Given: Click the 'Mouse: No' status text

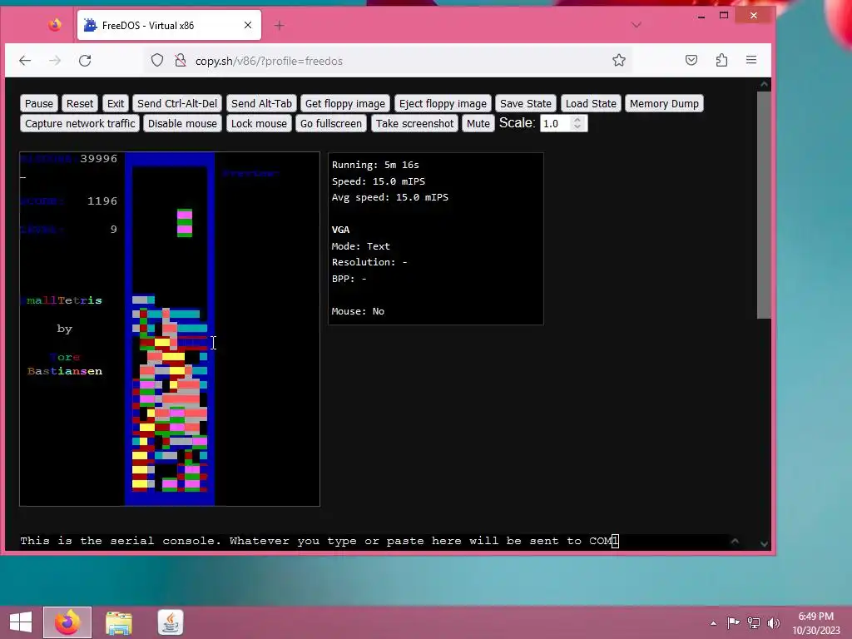Looking at the screenshot, I should [358, 311].
